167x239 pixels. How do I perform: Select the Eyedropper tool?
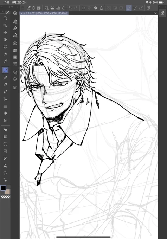(5, 62)
